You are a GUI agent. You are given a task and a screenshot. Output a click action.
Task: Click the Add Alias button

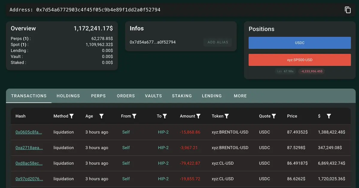(218, 42)
